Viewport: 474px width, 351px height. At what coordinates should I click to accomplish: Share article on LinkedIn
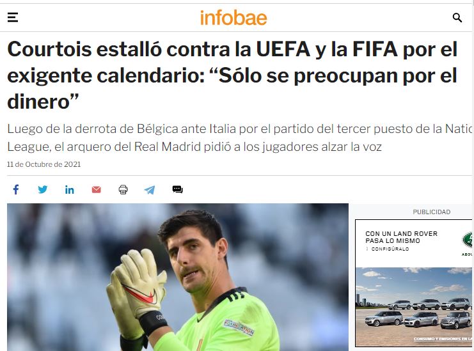(x=70, y=190)
